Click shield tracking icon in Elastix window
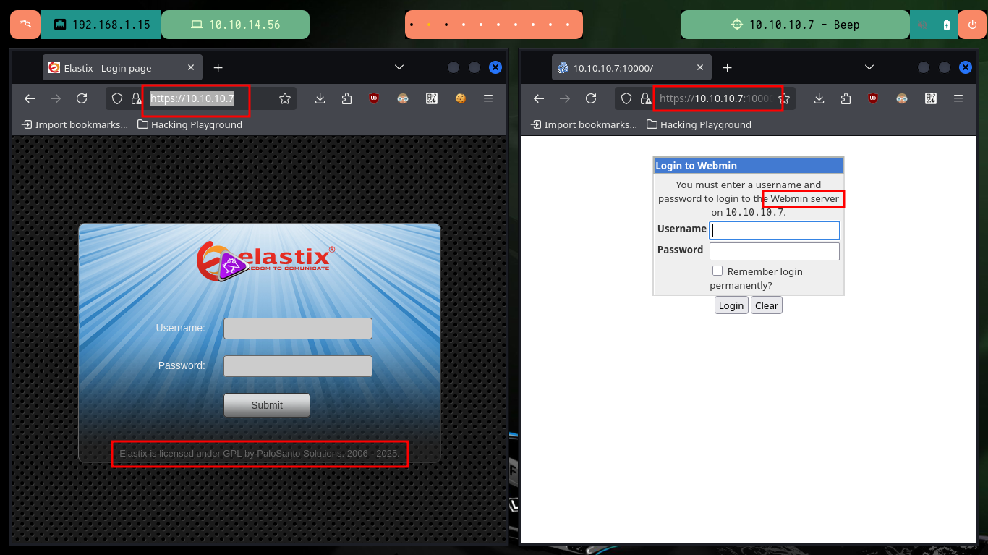Image resolution: width=988 pixels, height=555 pixels. (117, 98)
